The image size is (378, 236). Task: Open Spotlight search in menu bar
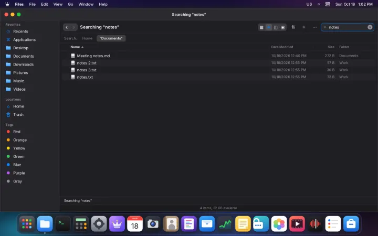click(319, 4)
